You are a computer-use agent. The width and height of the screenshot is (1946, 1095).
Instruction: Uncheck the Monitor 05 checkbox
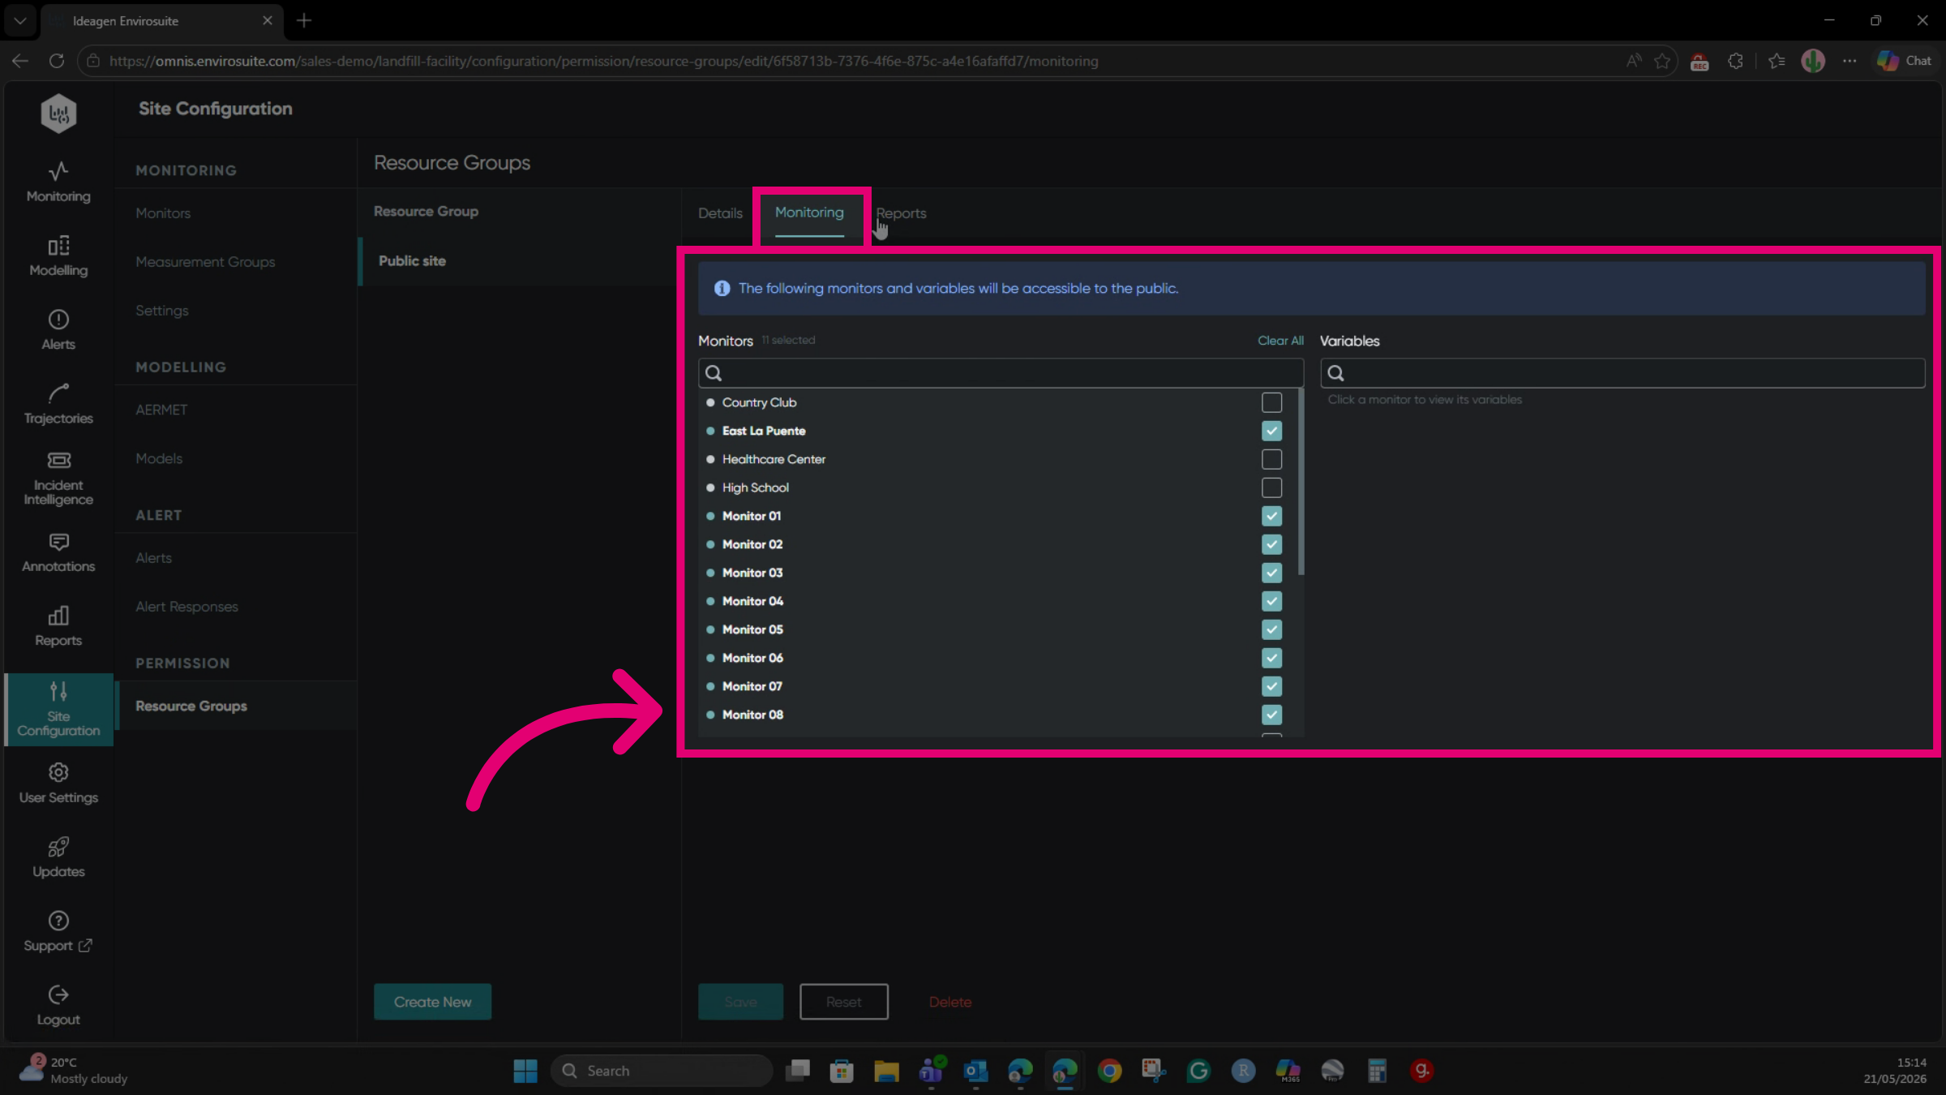tap(1271, 629)
